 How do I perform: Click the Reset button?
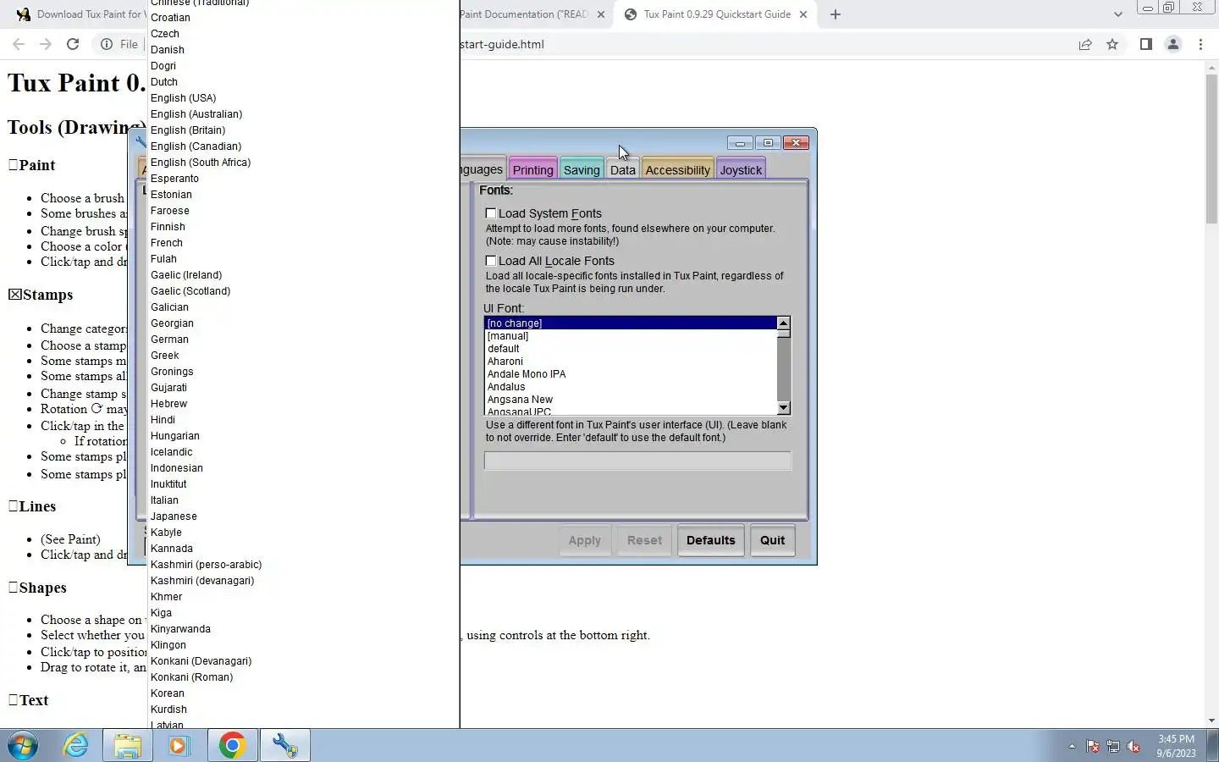coord(644,540)
